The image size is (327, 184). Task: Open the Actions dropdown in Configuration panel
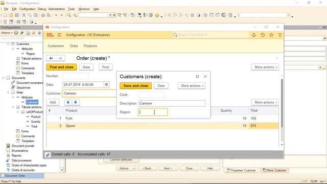7,33
